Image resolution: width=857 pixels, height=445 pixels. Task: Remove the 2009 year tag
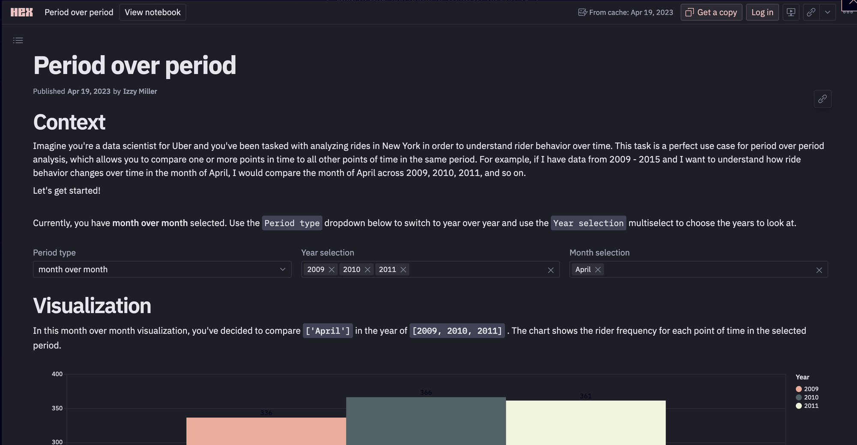[x=331, y=270]
